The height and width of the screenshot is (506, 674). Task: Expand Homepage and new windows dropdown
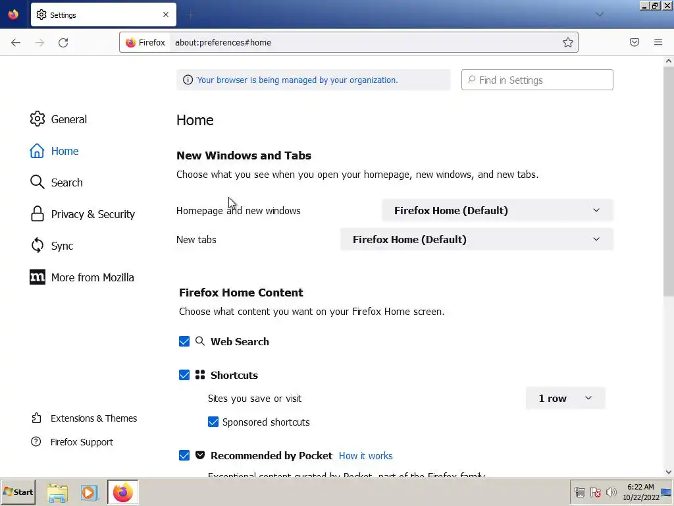point(498,210)
